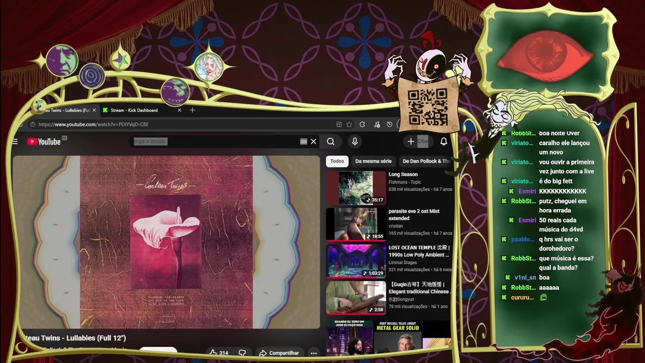Click chat message 'q hrs vai ser o dorohedoro?'

click(558, 244)
